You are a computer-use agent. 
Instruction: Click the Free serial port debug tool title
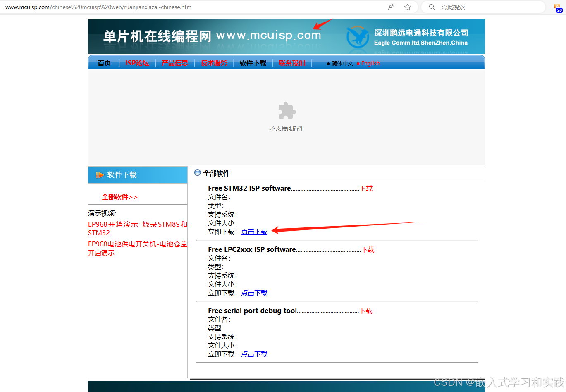(x=252, y=311)
